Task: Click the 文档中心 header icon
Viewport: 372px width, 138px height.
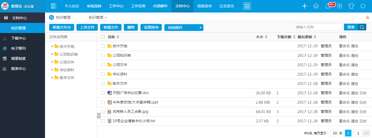Action: [6, 18]
